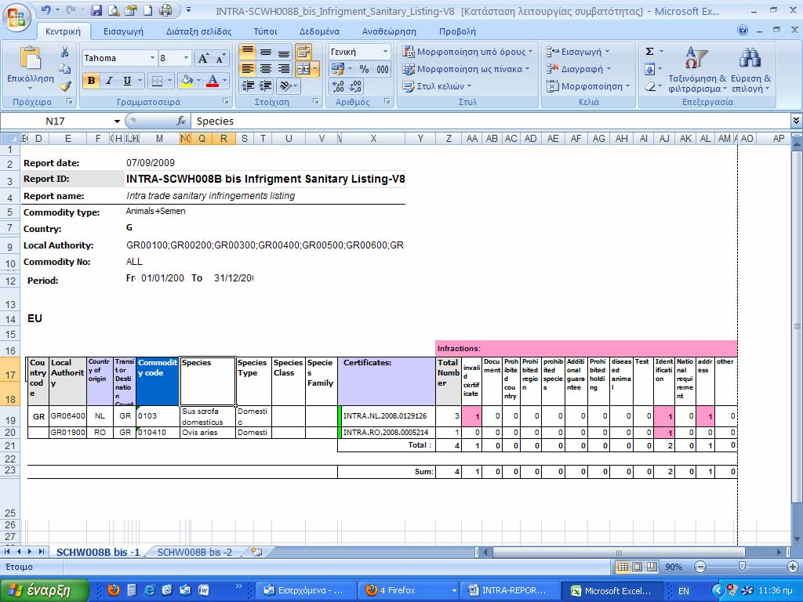This screenshot has width=803, height=602.
Task: Open the Εισαγωγή ribbon tab
Action: click(x=123, y=31)
